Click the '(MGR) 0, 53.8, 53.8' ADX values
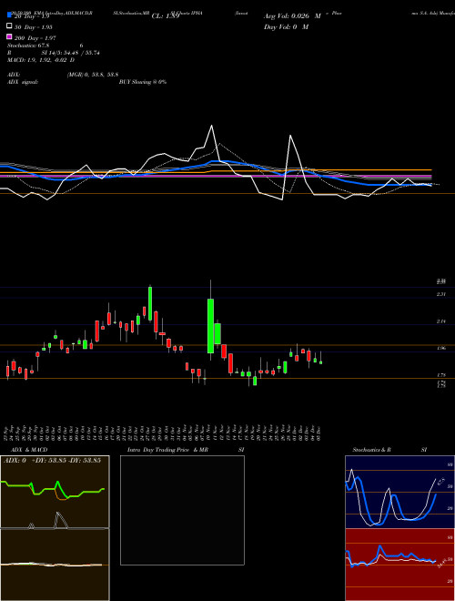 pos(93,75)
